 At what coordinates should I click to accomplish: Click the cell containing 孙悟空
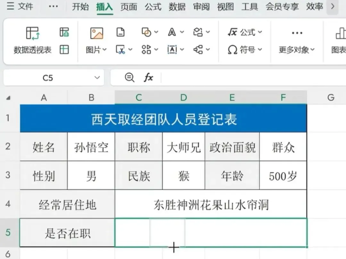pos(91,147)
